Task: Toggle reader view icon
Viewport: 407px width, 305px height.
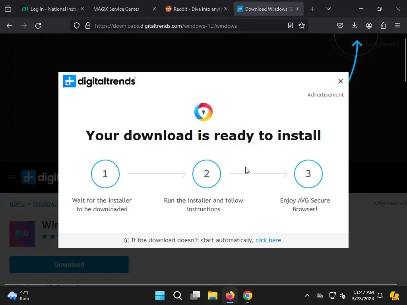Action: tap(291, 26)
